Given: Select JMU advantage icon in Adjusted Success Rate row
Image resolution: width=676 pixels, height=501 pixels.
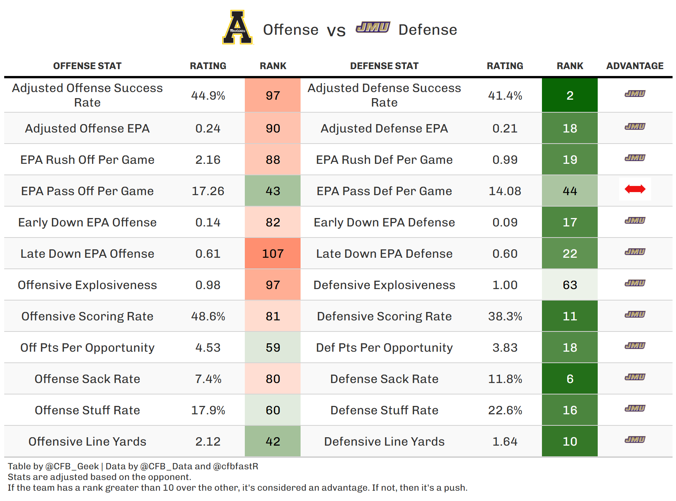Looking at the screenshot, I should click(635, 94).
